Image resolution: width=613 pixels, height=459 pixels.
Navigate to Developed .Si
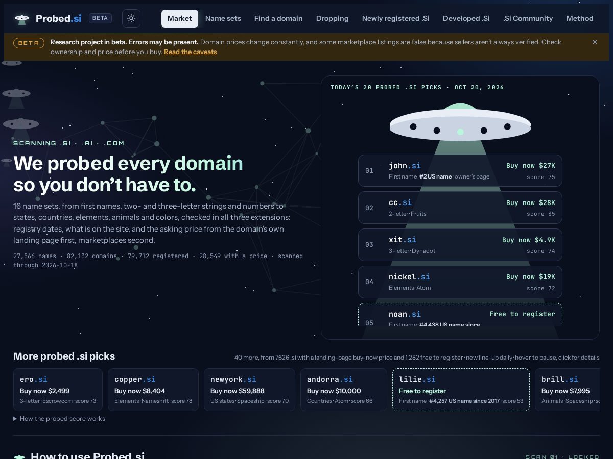[466, 18]
